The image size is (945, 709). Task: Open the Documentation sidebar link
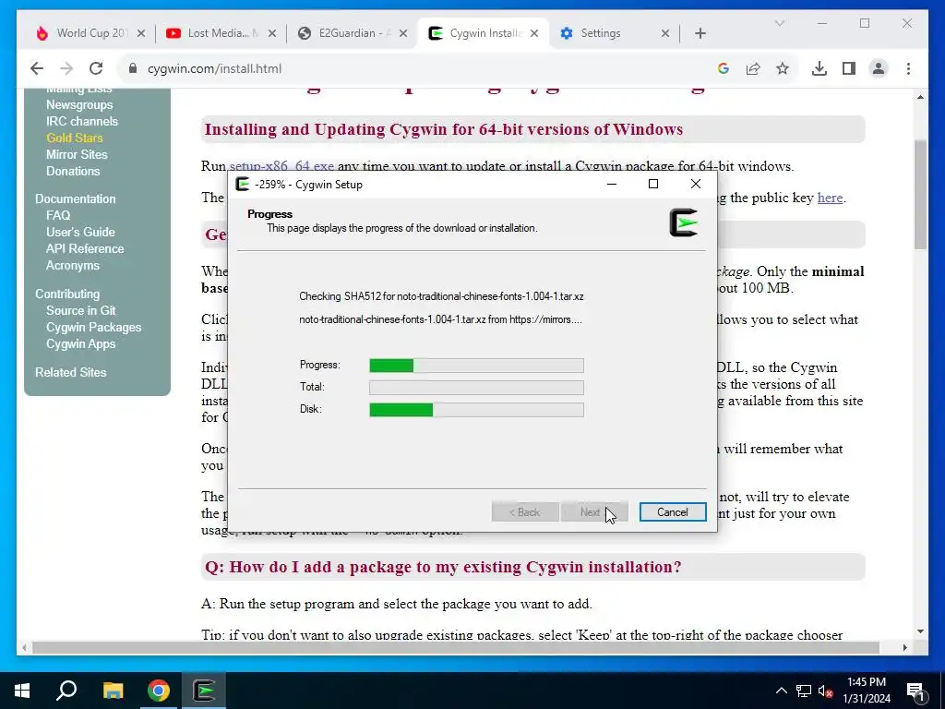(76, 199)
